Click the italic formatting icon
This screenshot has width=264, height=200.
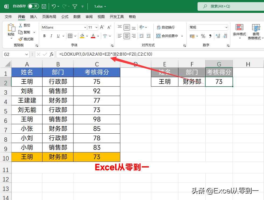point(51,36)
